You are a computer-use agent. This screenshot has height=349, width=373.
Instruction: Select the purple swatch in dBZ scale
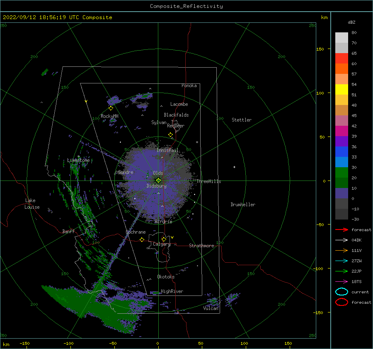342,141
